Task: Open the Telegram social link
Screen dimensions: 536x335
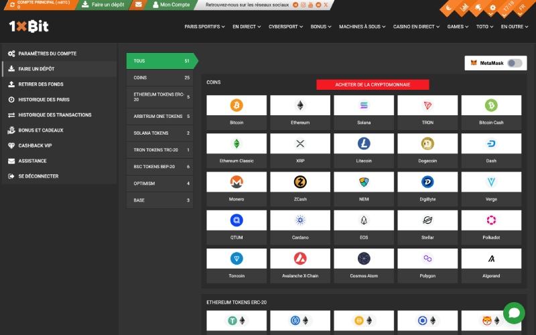Action: click(295, 5)
